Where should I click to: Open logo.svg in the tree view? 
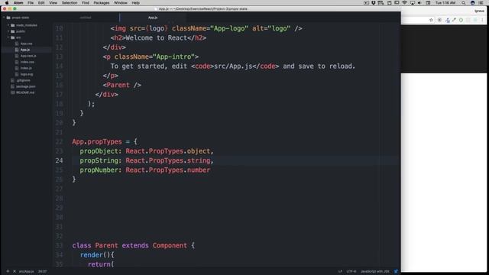(27, 74)
